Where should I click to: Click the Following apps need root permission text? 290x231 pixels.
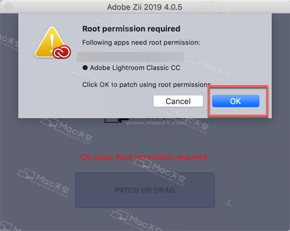click(141, 43)
